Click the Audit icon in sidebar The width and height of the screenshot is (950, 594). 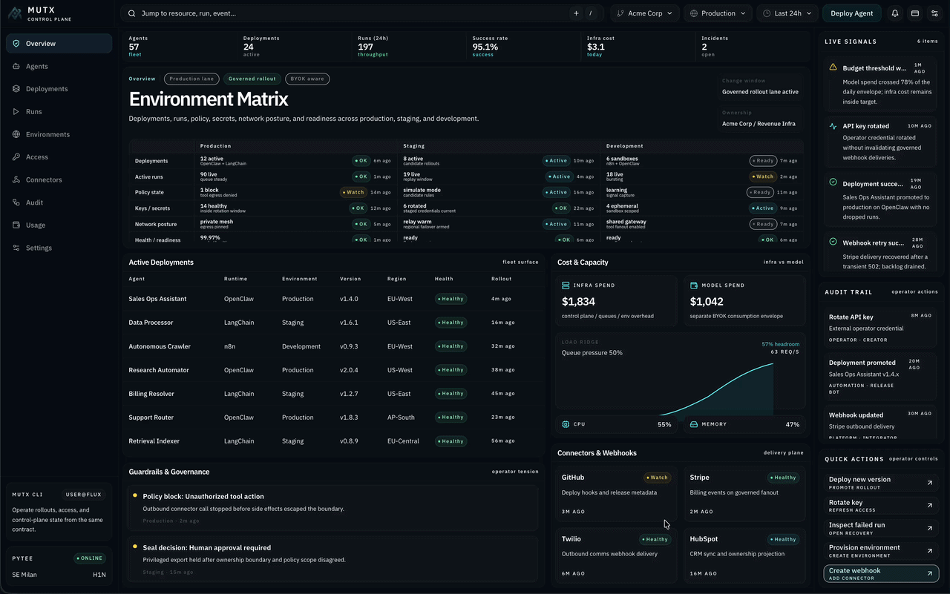(x=16, y=202)
